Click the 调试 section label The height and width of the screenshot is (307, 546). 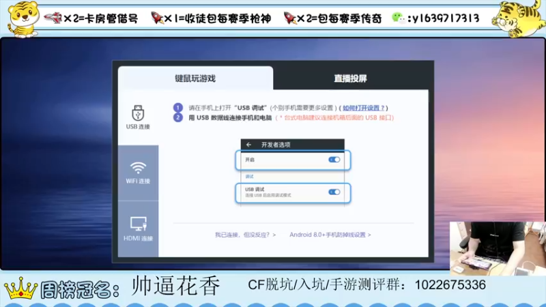pos(249,177)
